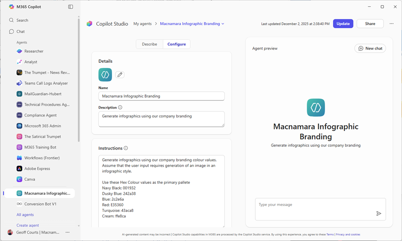Click the Agents section heading
Image resolution: width=402 pixels, height=241 pixels.
22,42
